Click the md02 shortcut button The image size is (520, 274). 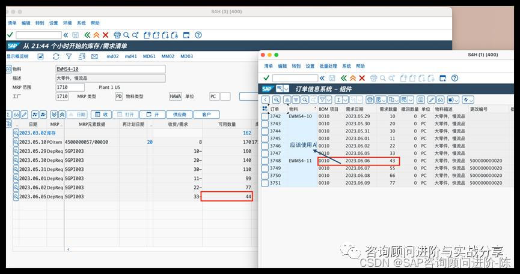(112, 56)
